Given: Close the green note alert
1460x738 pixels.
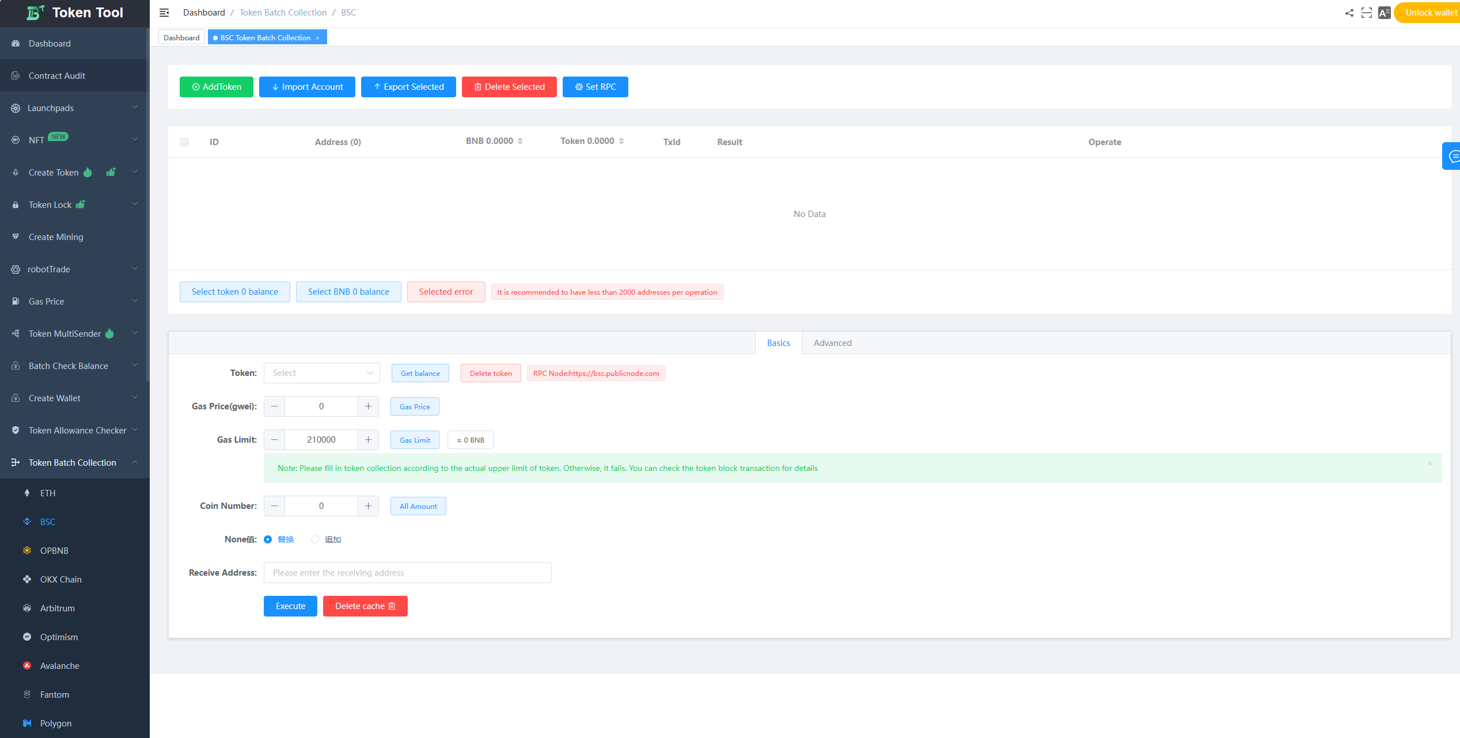Looking at the screenshot, I should pyautogui.click(x=1429, y=463).
